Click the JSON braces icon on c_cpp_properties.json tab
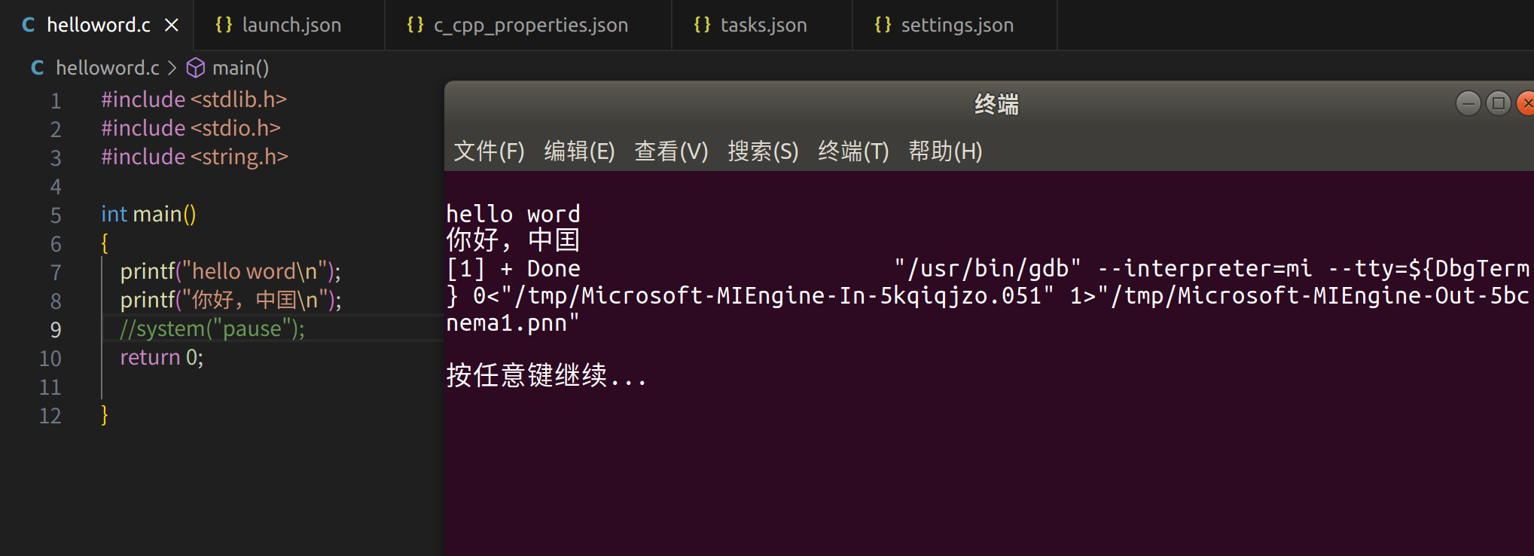 pos(415,25)
